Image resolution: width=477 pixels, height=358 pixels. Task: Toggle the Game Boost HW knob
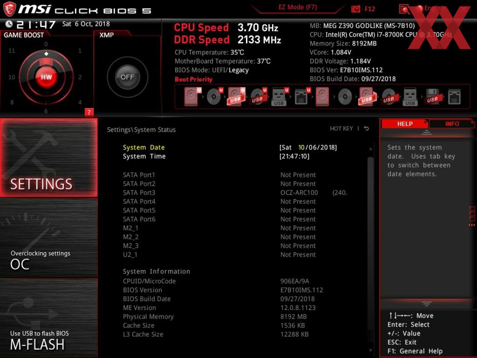coord(46,77)
